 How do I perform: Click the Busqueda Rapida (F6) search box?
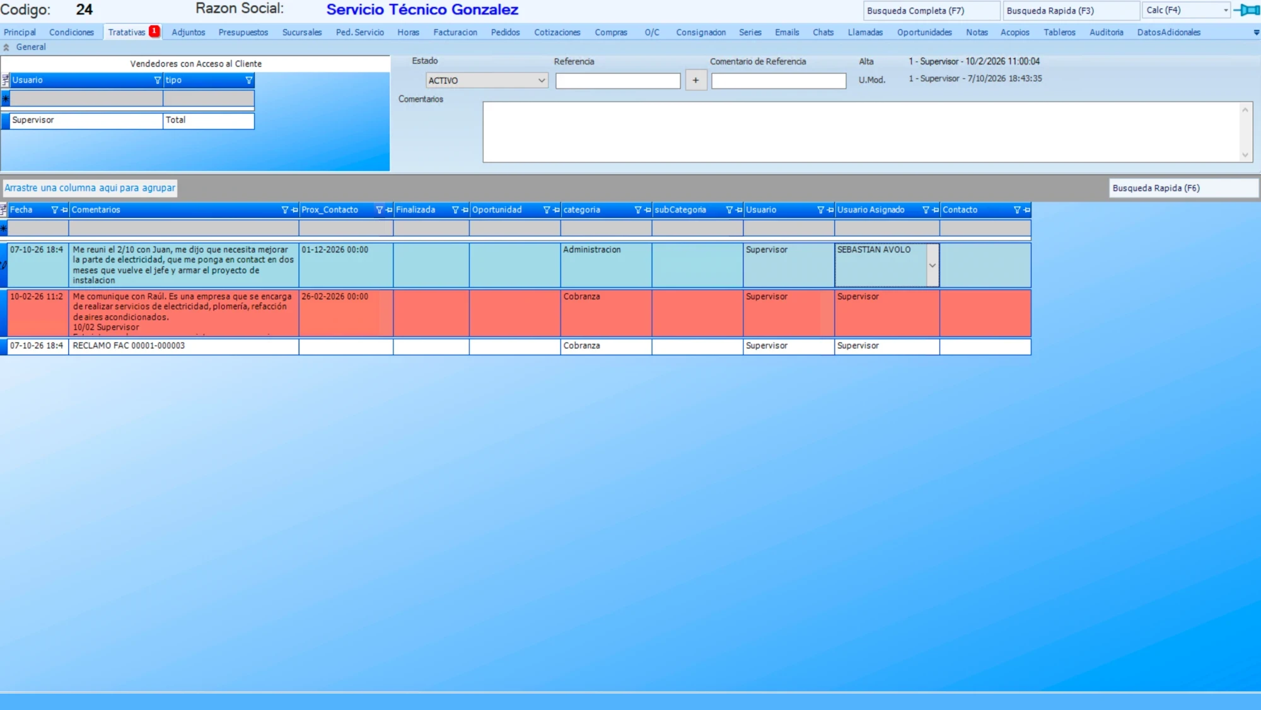point(1183,188)
